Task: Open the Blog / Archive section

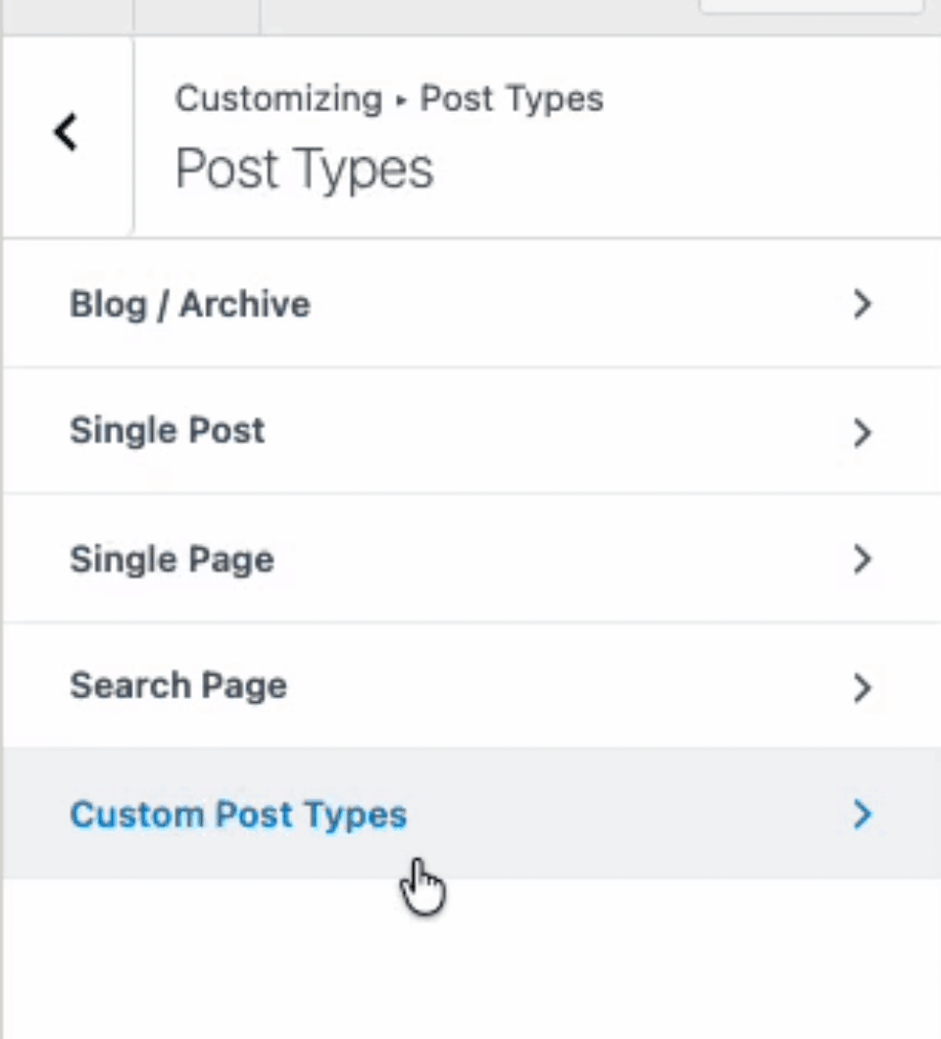Action: pos(190,305)
